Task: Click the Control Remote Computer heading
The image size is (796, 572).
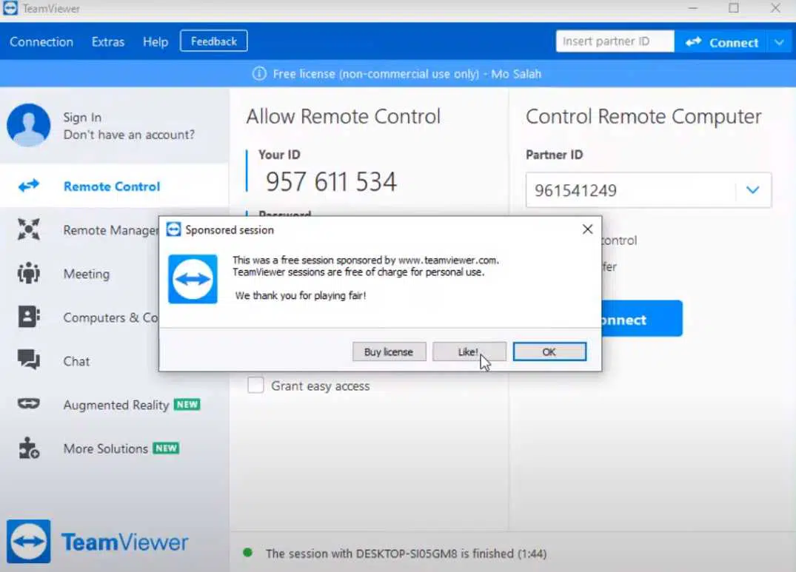Action: (643, 117)
